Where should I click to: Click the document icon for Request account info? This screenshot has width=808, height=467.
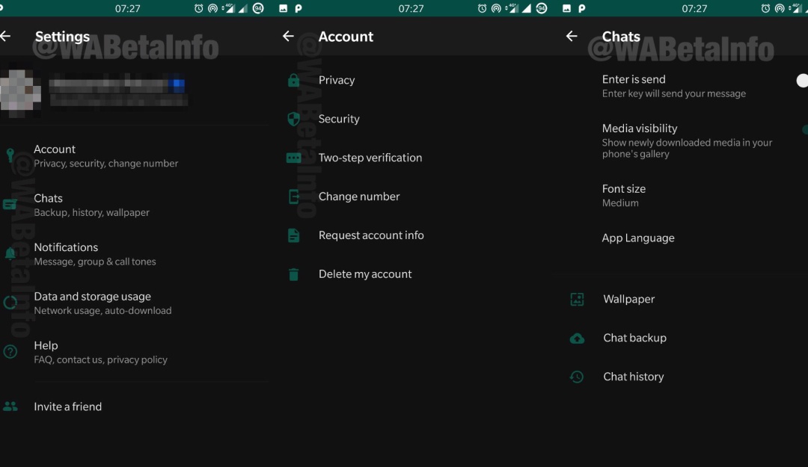coord(293,235)
